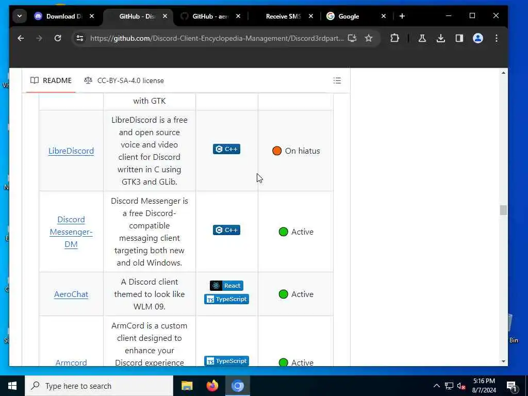Image resolution: width=528 pixels, height=396 pixels.
Task: Install app icon in address bar
Action: pos(352,38)
